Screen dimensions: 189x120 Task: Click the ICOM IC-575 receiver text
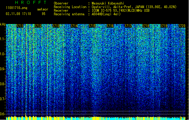pyautogui.click(x=120, y=10)
